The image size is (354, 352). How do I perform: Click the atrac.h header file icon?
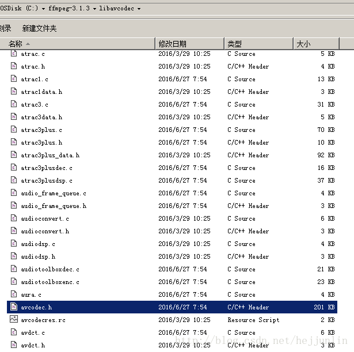pos(14,66)
